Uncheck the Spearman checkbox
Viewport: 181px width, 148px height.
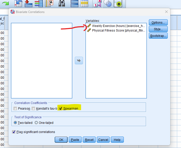[61, 109]
